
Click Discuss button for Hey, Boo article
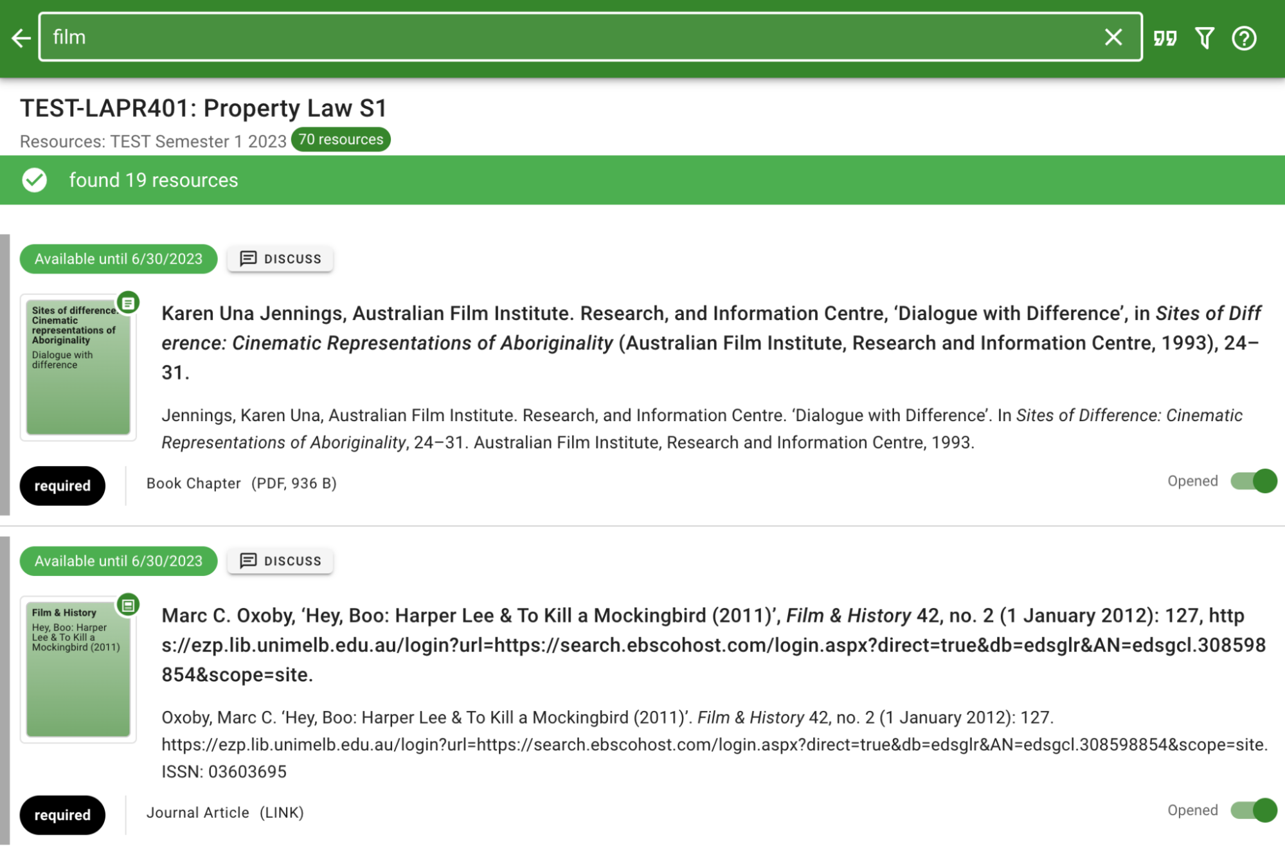(x=280, y=561)
